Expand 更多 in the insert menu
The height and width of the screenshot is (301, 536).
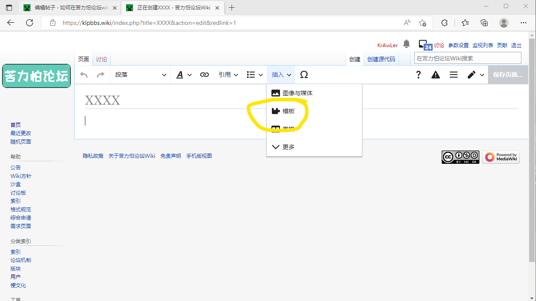pyautogui.click(x=314, y=147)
